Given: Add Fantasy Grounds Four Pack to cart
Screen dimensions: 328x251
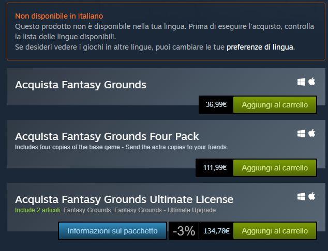Looking at the screenshot, I should tap(275, 168).
